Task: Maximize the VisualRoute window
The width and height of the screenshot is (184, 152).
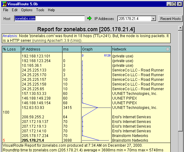Action: (x=174, y=4)
